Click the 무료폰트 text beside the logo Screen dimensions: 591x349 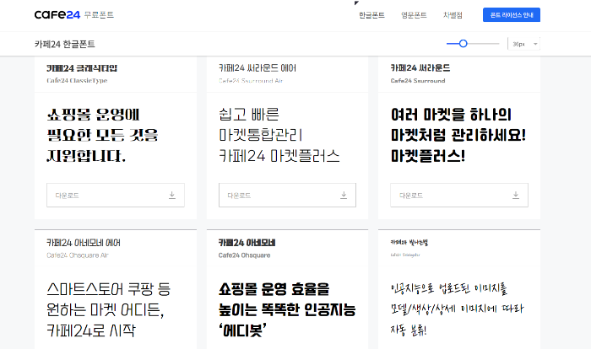pyautogui.click(x=99, y=14)
